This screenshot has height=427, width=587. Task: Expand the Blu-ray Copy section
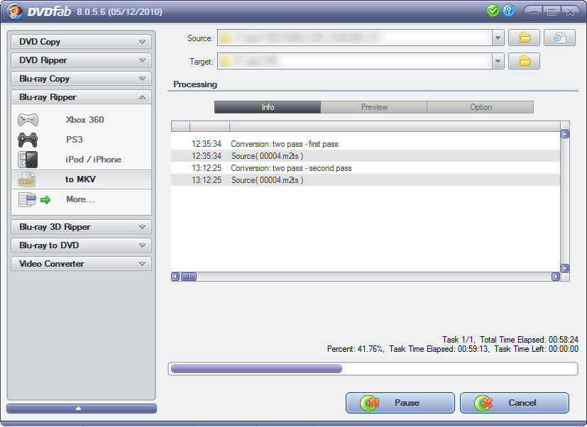(x=81, y=79)
